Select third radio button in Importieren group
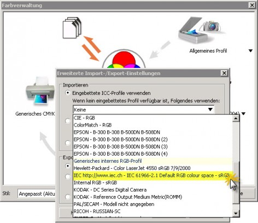The image size is (258, 223). pyautogui.click(x=68, y=142)
